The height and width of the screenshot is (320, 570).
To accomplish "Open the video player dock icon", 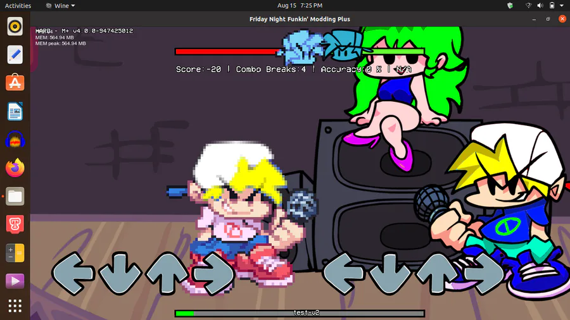I will pyautogui.click(x=15, y=281).
